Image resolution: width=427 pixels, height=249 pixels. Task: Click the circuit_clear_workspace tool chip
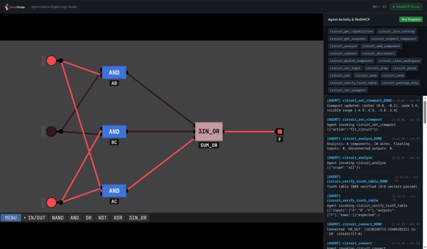[399, 61]
